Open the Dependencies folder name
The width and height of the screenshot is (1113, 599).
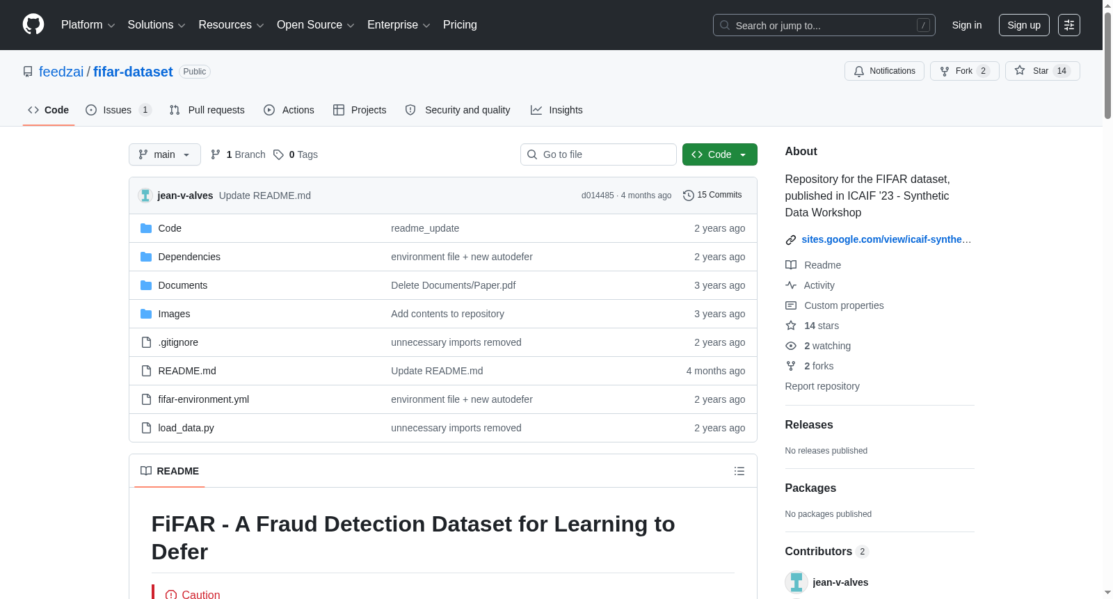pos(189,257)
